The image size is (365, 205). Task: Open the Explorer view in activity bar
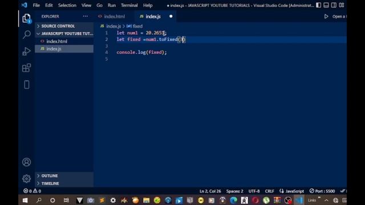point(27,18)
